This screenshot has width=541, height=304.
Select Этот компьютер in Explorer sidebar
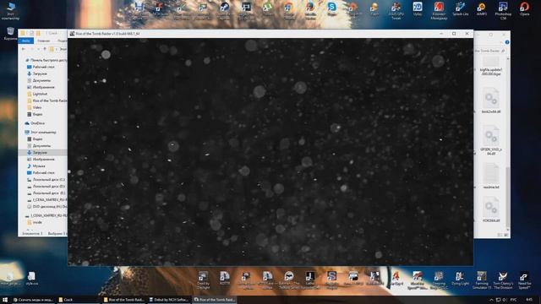41,132
